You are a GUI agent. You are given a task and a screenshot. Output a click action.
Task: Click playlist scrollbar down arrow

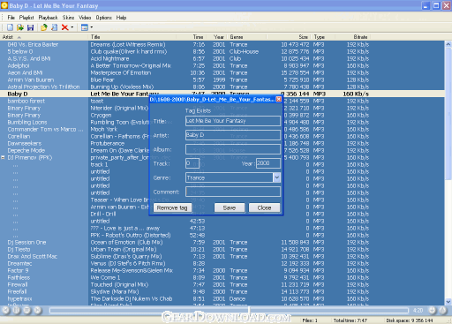click(x=448, y=302)
